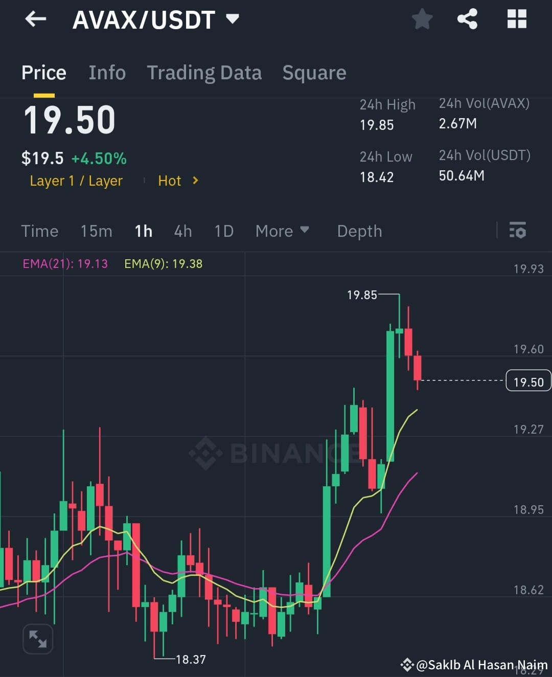Viewport: 552px width, 677px height.
Task: Open the share options with share icon
Action: click(467, 19)
